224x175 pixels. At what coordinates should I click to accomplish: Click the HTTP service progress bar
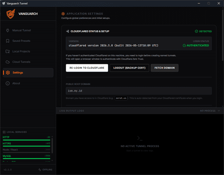(x=27, y=140)
